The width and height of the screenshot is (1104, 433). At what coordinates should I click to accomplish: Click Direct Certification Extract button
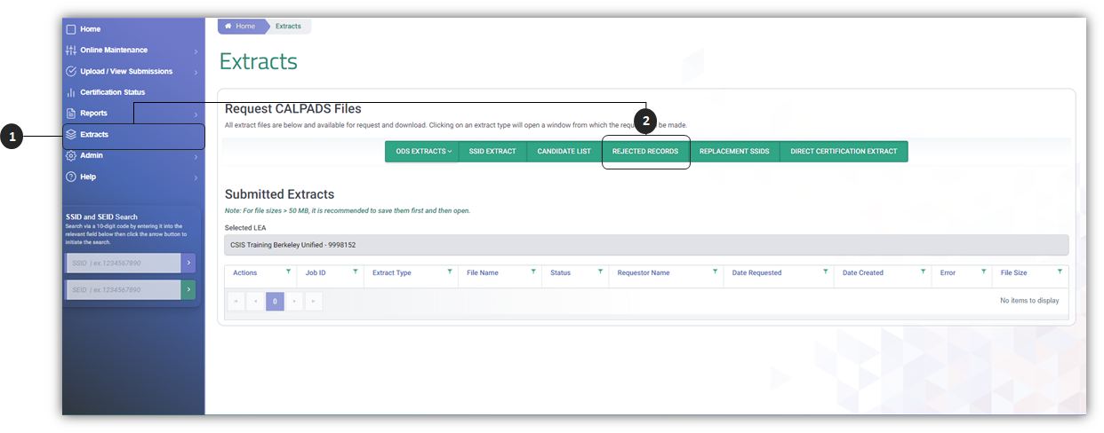[x=844, y=152]
